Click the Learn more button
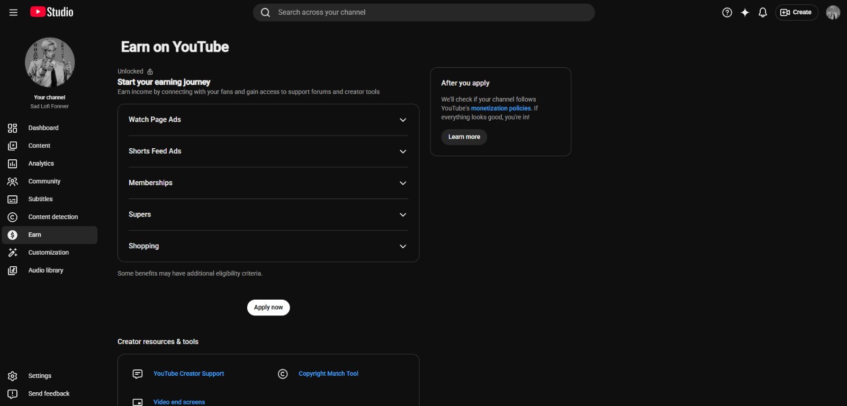 point(464,137)
